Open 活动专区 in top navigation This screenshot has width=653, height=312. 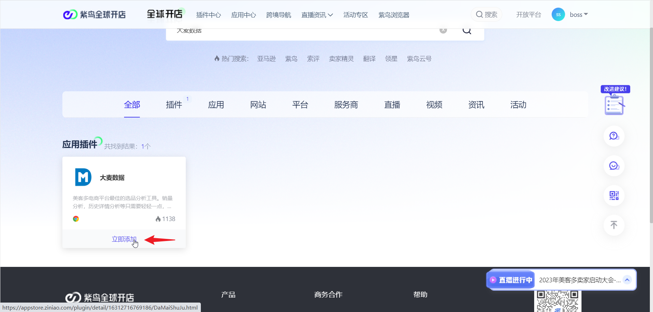pos(356,15)
